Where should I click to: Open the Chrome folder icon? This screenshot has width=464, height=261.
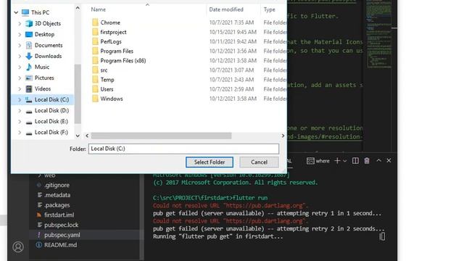click(x=95, y=22)
